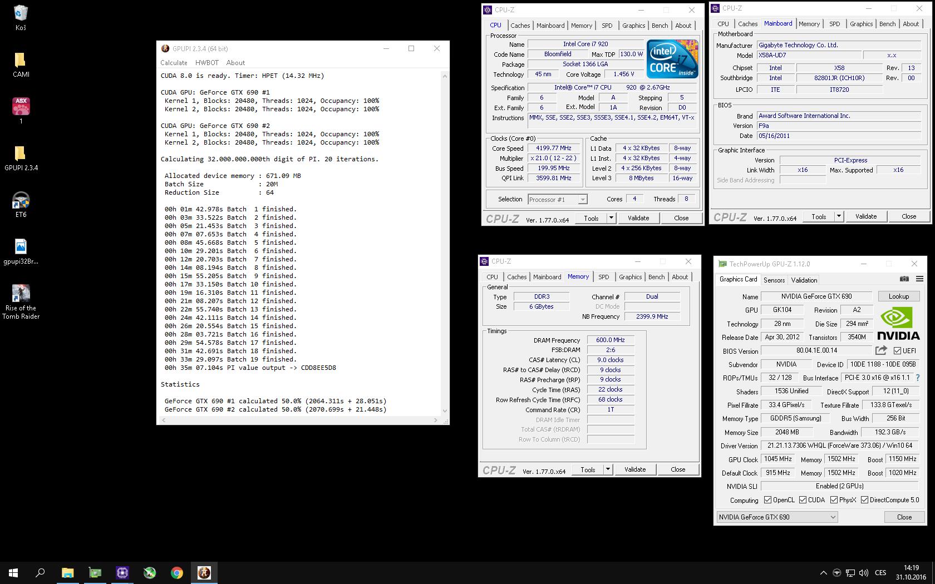Click the GPU Clock value 1045 MHz
935x584 pixels.
tap(777, 459)
